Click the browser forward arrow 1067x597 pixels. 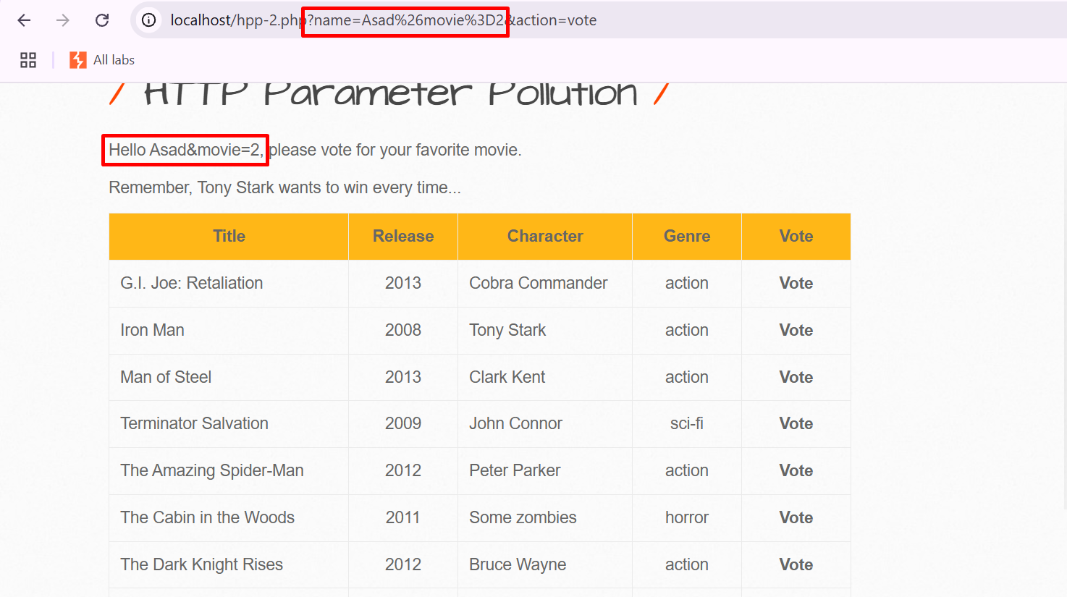(x=63, y=20)
